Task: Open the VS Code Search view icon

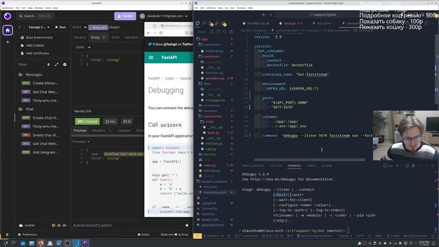Action: coord(204,23)
